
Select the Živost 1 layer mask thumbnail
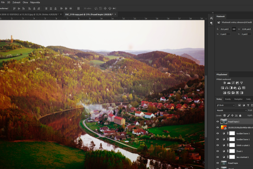click(x=232, y=151)
